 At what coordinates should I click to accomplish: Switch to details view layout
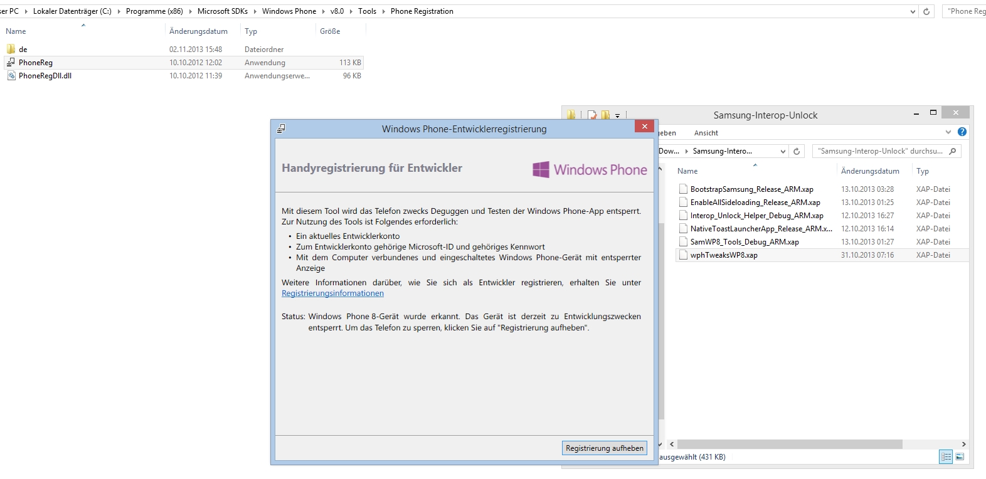point(946,457)
